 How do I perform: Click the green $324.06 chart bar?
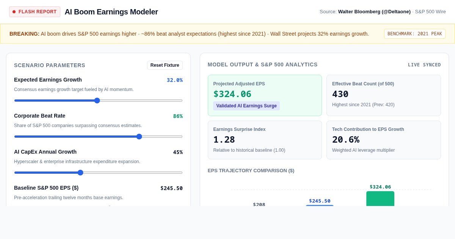tap(380, 198)
